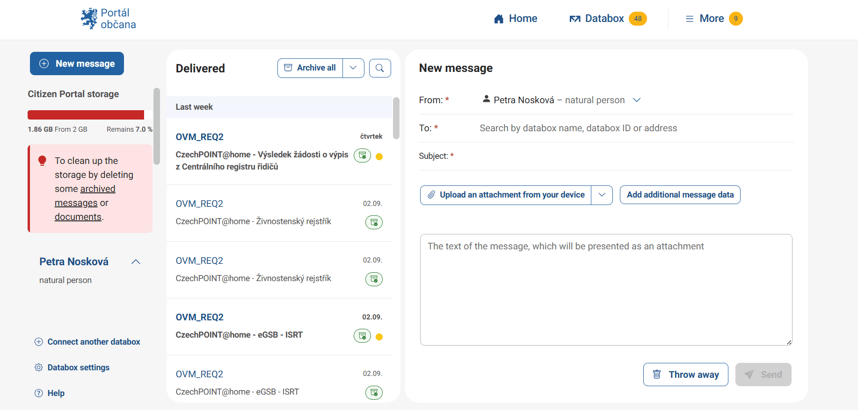Click the Databox 48 unread badge
The image size is (858, 410).
click(x=638, y=19)
